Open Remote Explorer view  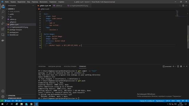pyautogui.click(x=3, y=35)
